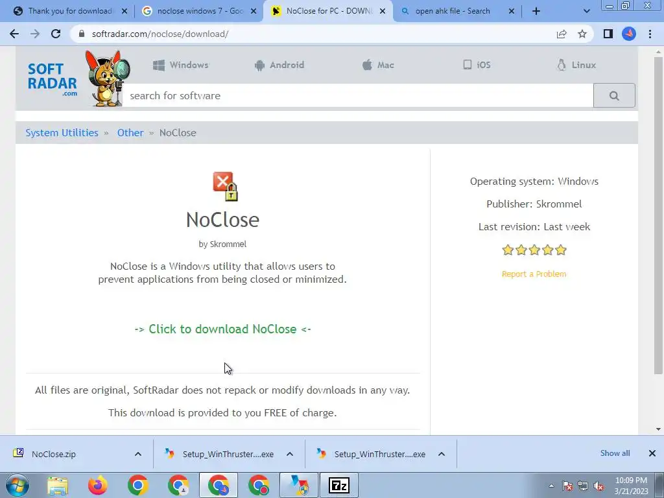Click 'Show all' downloads
Screen dimensions: 664x498
click(615, 453)
